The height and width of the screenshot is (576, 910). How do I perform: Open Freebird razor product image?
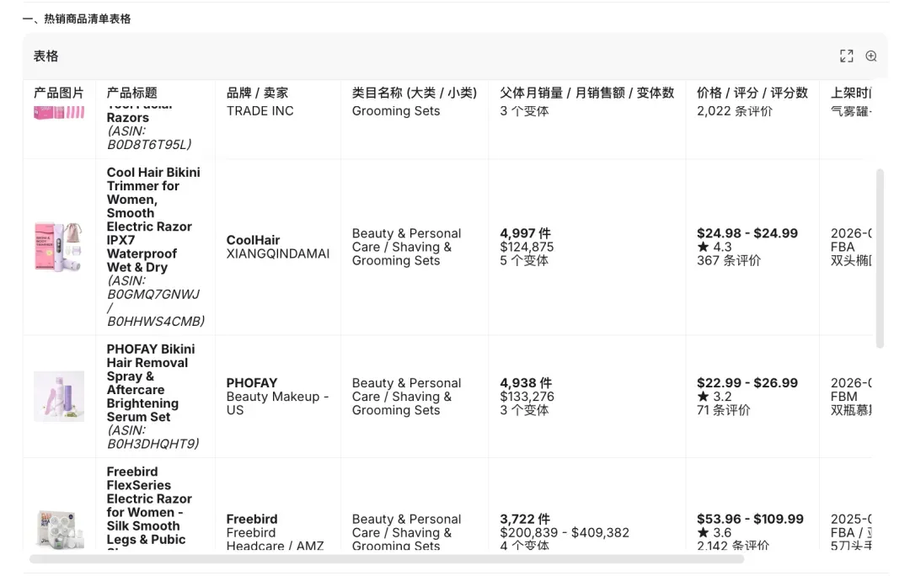59,529
